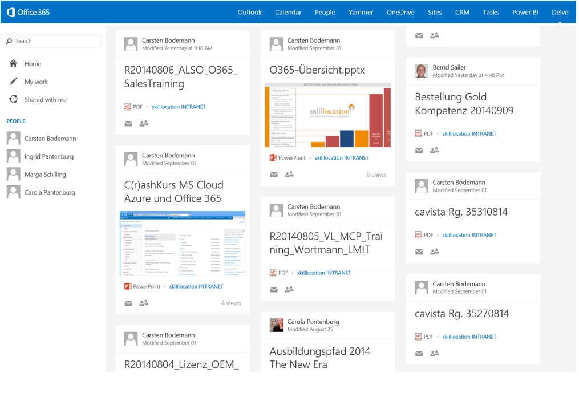
Task: Click the C(r)ashKurs presentation thumbnail
Action: pos(183,244)
